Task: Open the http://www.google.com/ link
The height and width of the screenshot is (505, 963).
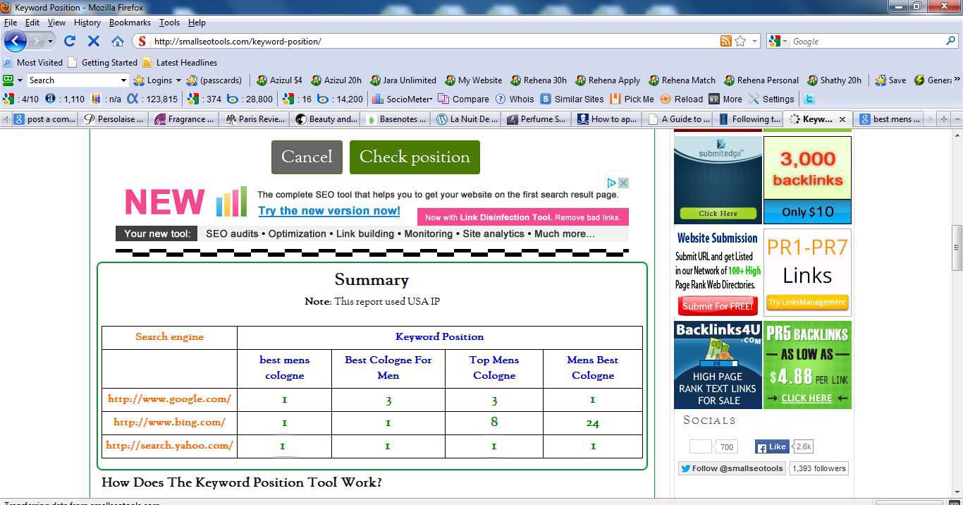Action: (x=169, y=399)
